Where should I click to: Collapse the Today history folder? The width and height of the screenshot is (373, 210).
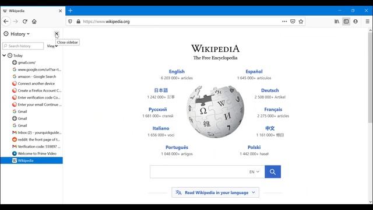[4, 55]
